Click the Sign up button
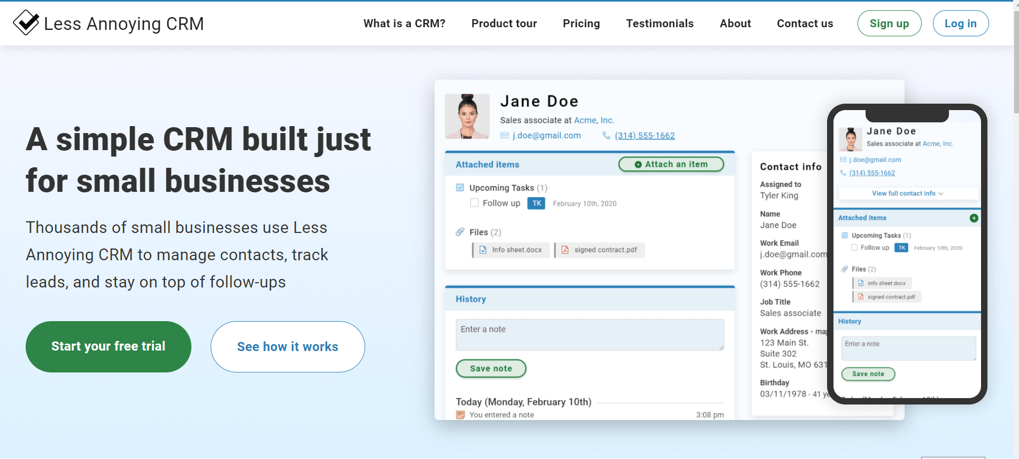Screen dimensions: 1019x459 point(889,24)
